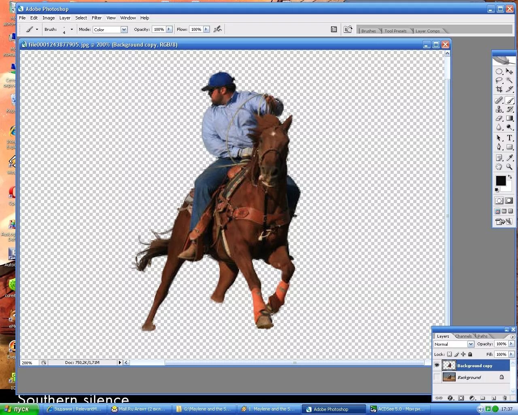Image resolution: width=518 pixels, height=415 pixels.
Task: Open the layer blend mode Normal dropdown
Action: click(x=454, y=344)
